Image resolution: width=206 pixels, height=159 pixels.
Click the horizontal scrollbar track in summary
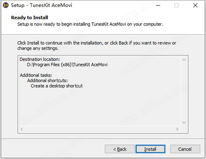click(100, 130)
